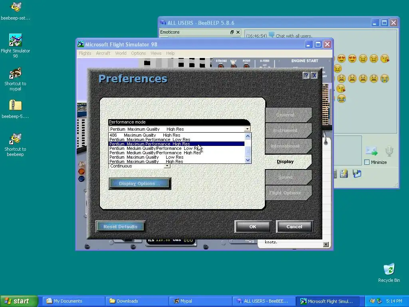The height and width of the screenshot is (307, 409).
Task: Click the blue indicator light on cockpit panel
Action: pos(81,179)
